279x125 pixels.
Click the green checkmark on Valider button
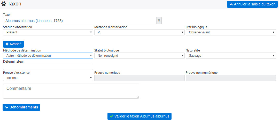[x=112, y=116]
